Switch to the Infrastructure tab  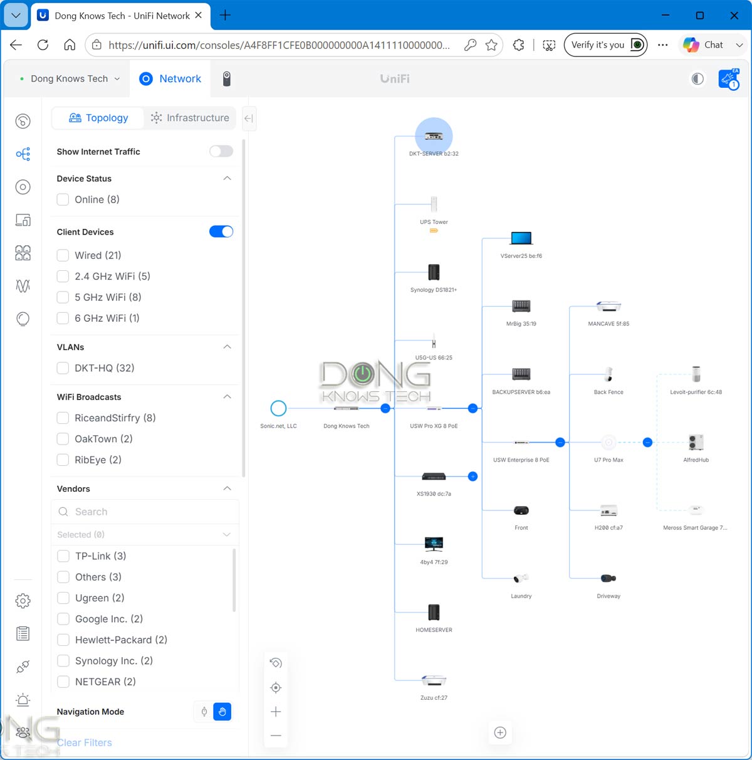click(x=190, y=118)
